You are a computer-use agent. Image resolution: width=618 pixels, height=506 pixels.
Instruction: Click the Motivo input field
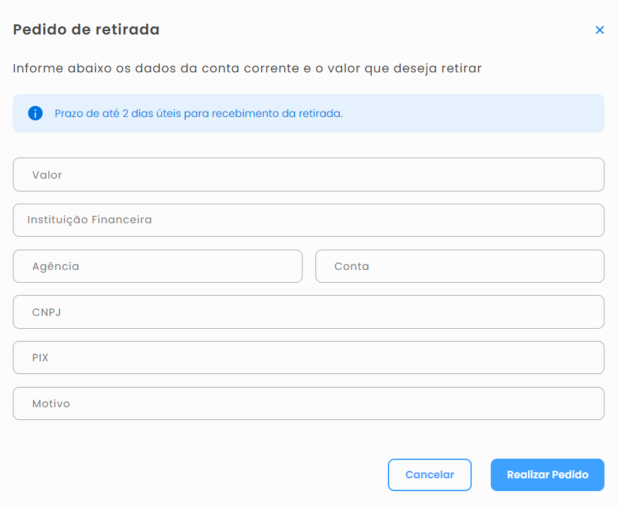point(308,404)
